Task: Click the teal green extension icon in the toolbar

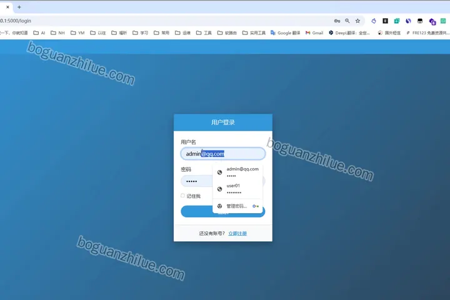Action: point(397,21)
